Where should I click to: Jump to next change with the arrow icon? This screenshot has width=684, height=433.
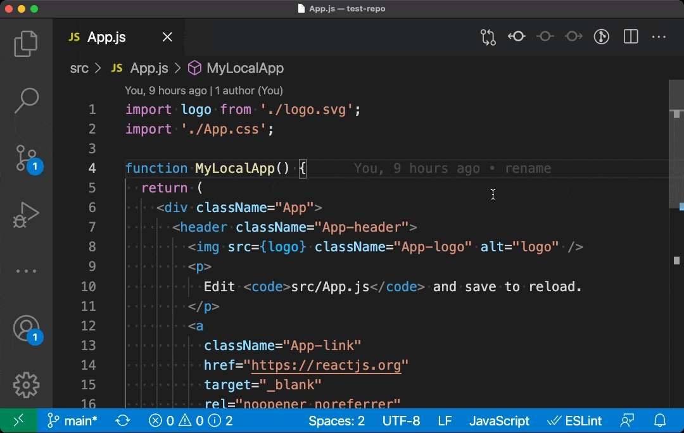coord(573,36)
